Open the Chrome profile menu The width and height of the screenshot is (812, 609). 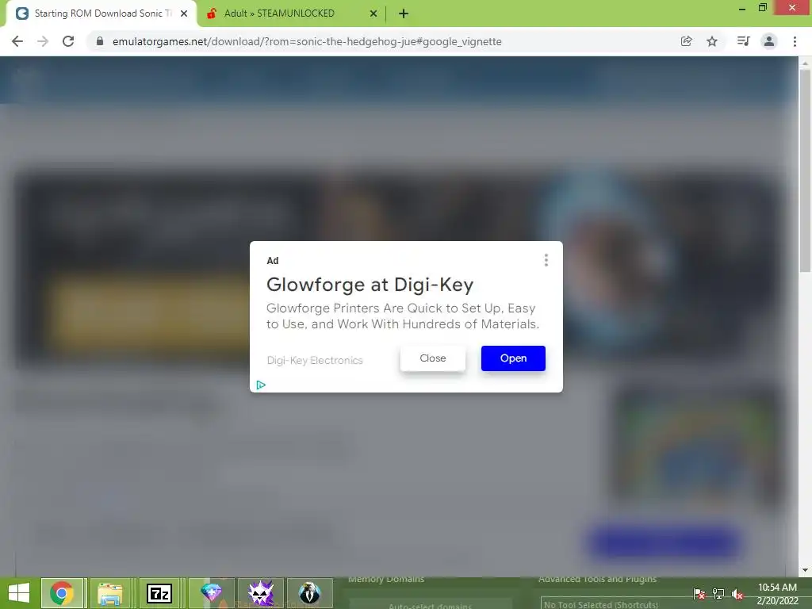pyautogui.click(x=769, y=41)
